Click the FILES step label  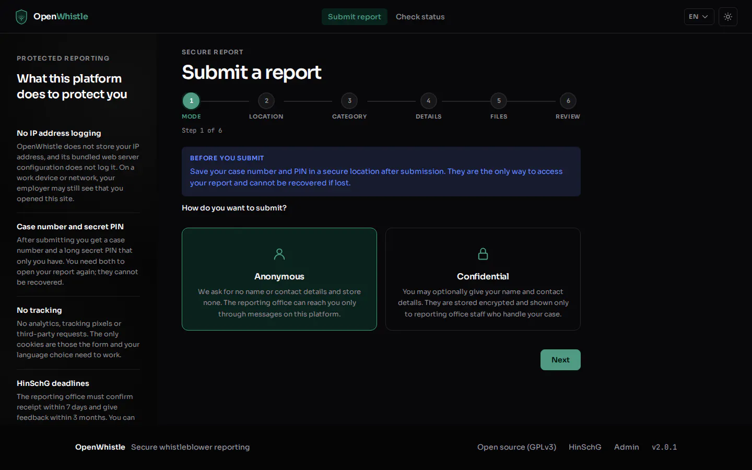click(x=499, y=116)
